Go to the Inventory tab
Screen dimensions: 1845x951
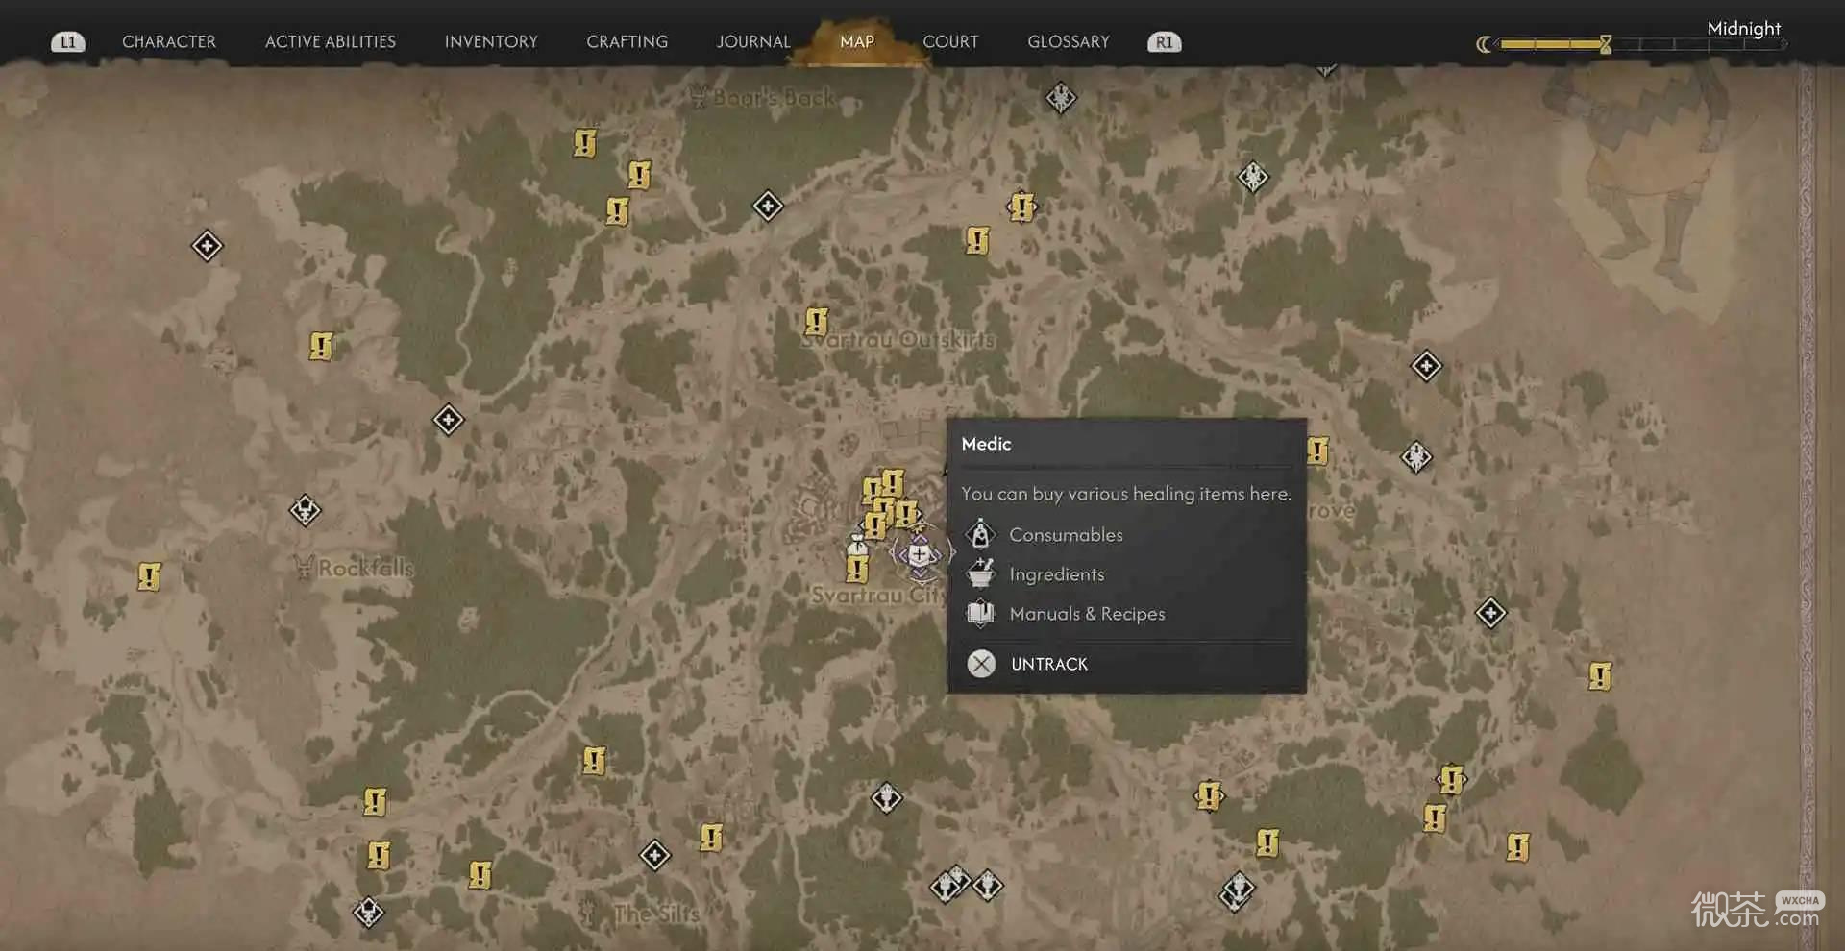click(x=491, y=41)
